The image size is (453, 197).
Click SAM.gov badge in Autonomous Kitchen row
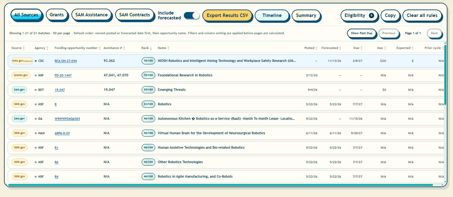coord(20,119)
